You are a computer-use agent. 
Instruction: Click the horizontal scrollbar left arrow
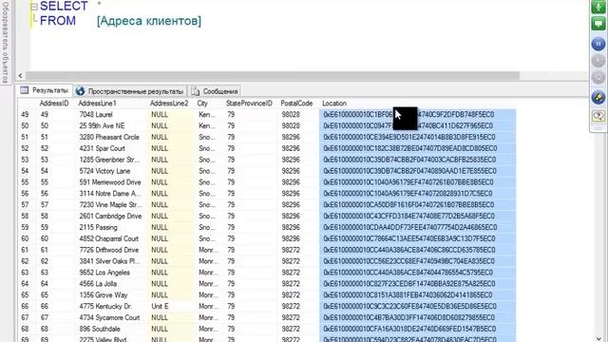click(x=20, y=76)
